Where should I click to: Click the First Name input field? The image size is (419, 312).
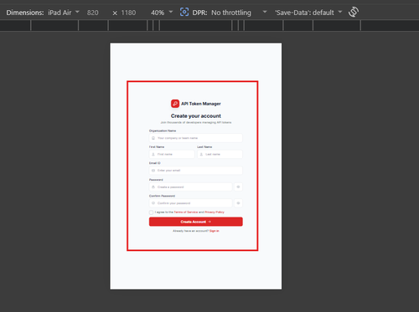tap(172, 154)
